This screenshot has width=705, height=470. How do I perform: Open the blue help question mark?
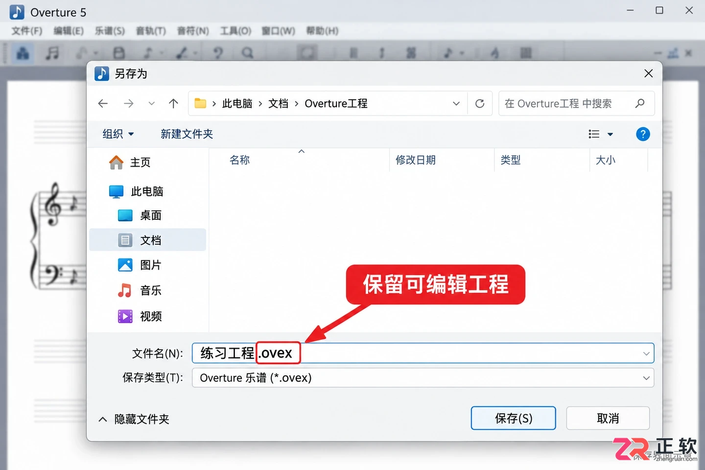643,134
